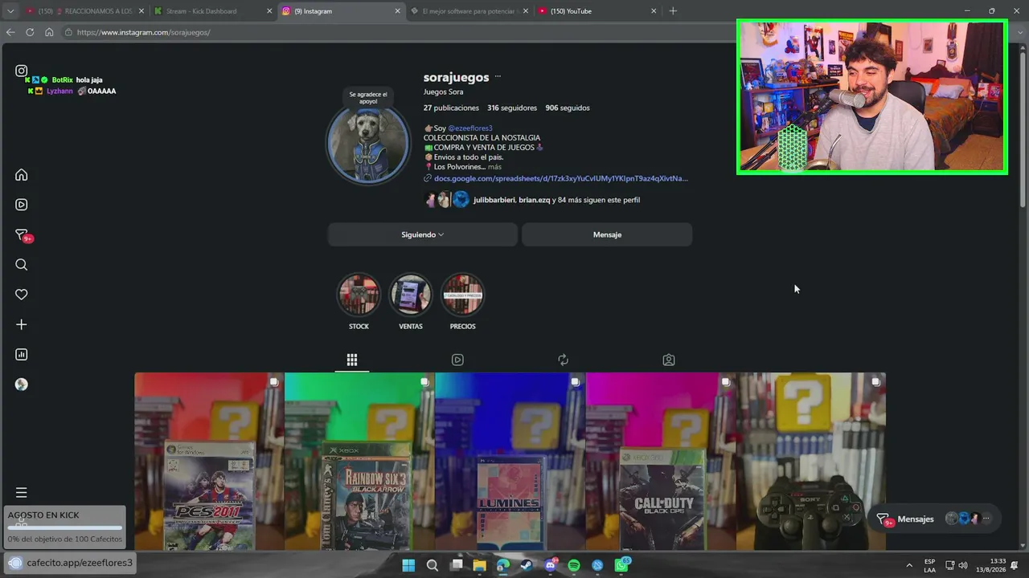Open the Windows Start menu
Image resolution: width=1029 pixels, height=578 pixels.
(x=408, y=565)
